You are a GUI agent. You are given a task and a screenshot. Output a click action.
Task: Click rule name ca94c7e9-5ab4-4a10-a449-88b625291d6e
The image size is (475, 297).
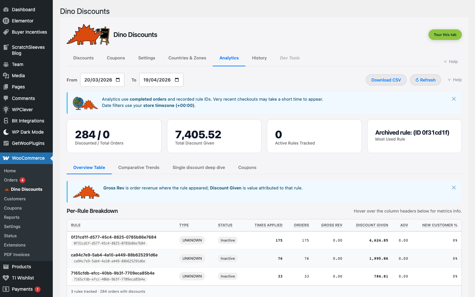click(114, 255)
